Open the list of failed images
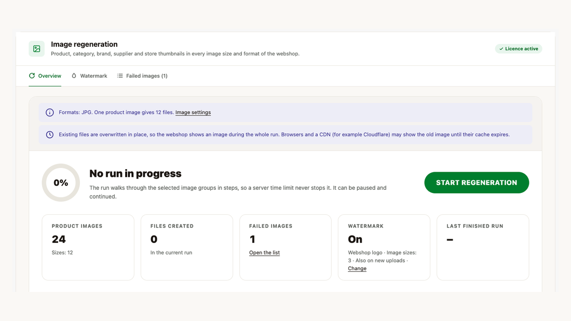The height and width of the screenshot is (321, 571). [x=264, y=253]
